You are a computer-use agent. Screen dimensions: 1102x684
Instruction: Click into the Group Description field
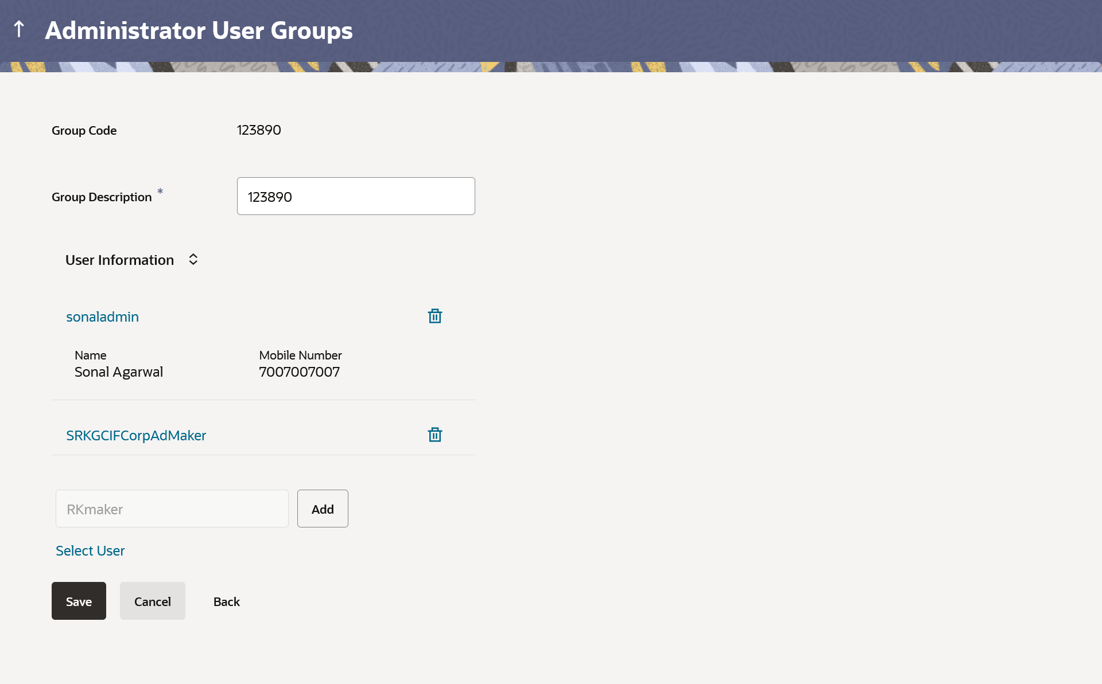(355, 197)
